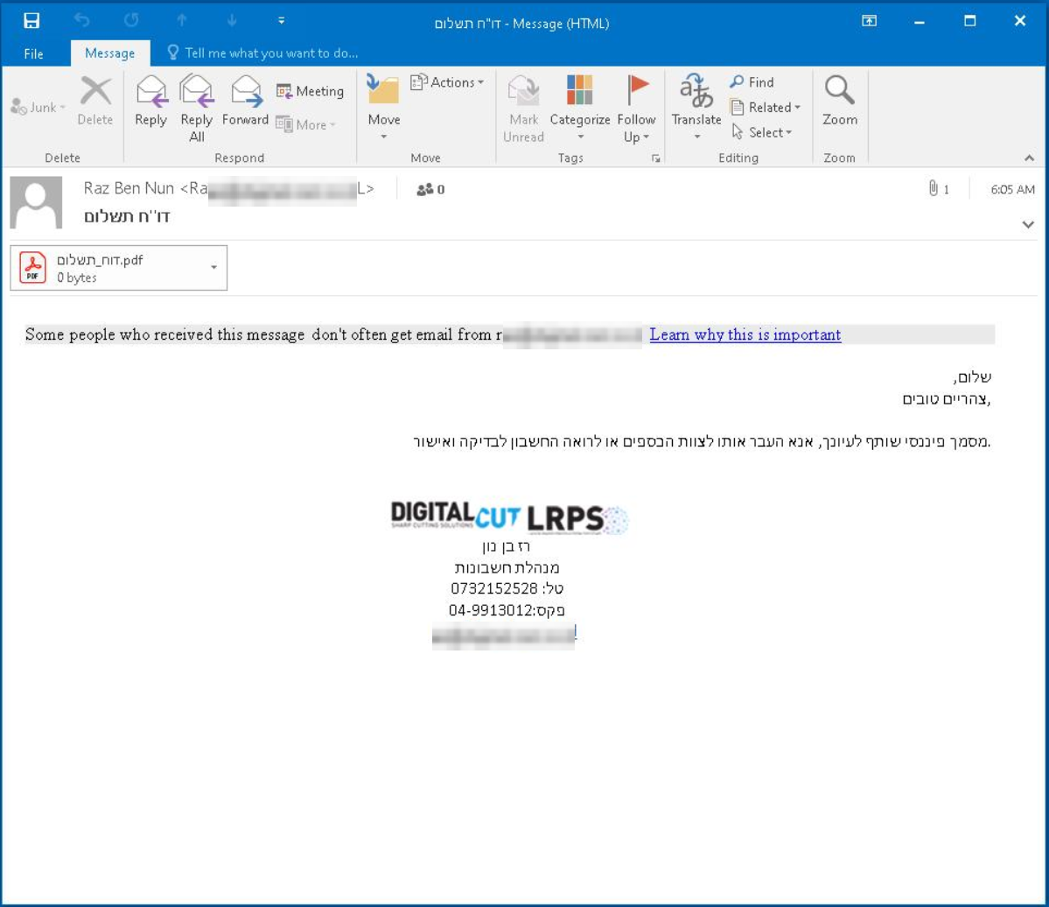Viewport: 1049px width, 907px height.
Task: Click Tell me what you want to do
Action: pyautogui.click(x=263, y=53)
